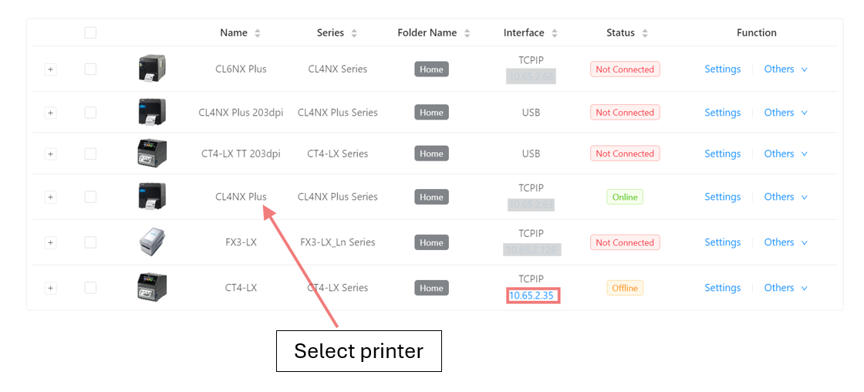Tick the select-all checkbox in the header
The width and height of the screenshot is (864, 392).
coord(90,32)
